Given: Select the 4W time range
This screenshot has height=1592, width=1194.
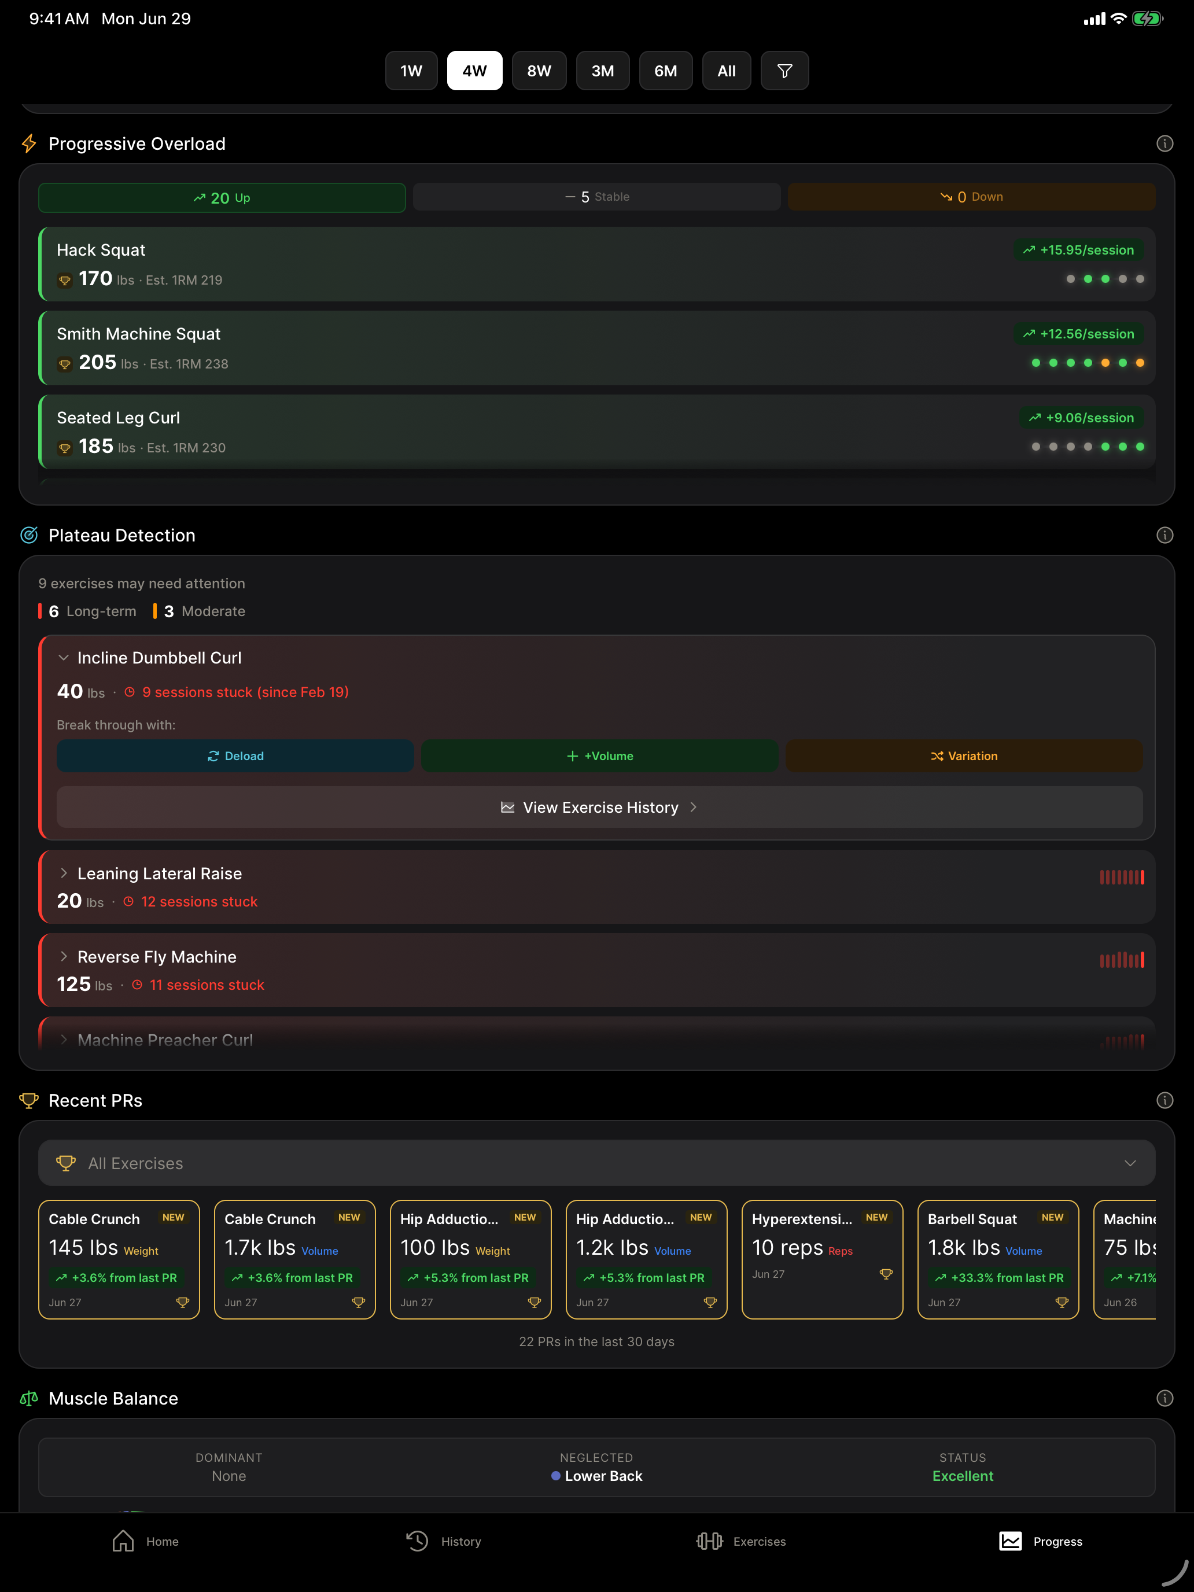Looking at the screenshot, I should coord(474,71).
